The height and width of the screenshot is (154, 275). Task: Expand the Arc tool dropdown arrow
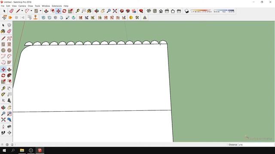tap(31, 11)
